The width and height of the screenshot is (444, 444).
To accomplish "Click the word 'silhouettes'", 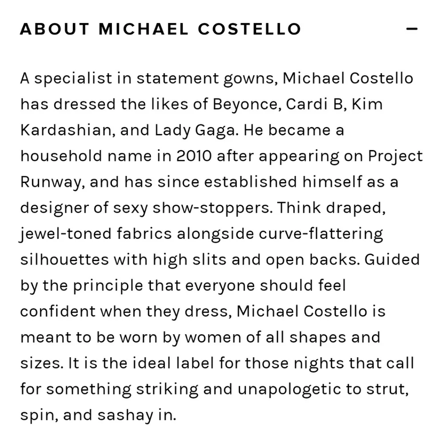I will coord(64,260).
